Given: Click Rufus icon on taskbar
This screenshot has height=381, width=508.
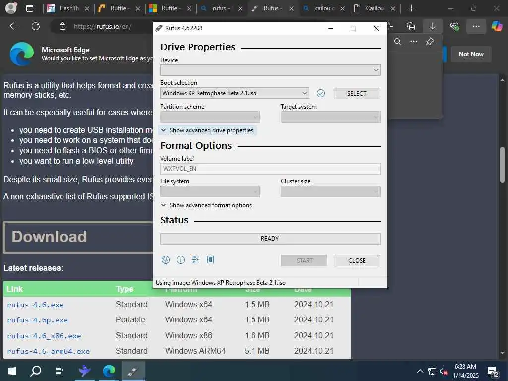Looking at the screenshot, I should coord(133,371).
